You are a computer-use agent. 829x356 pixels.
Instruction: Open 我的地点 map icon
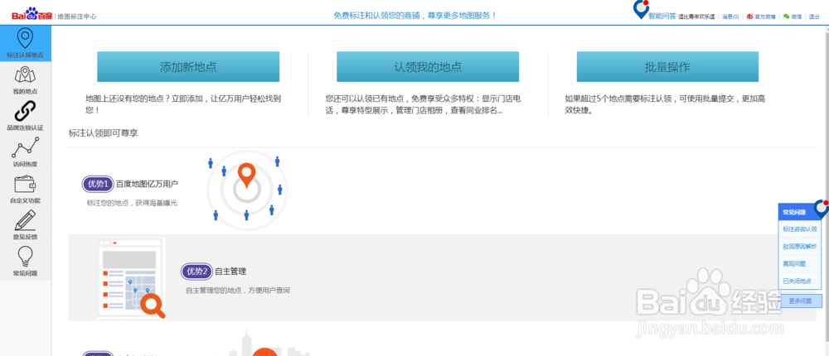coord(26,75)
